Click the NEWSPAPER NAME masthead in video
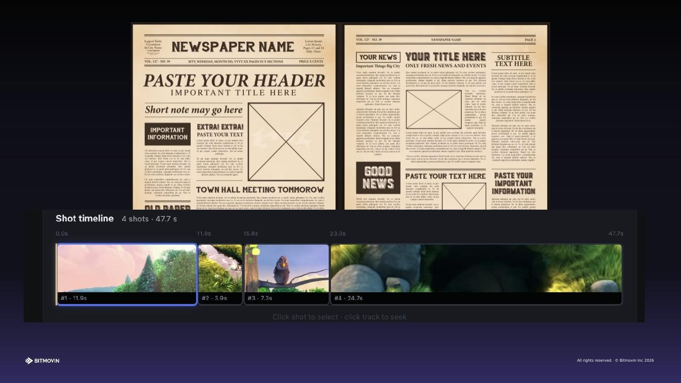The height and width of the screenshot is (383, 681). pyautogui.click(x=233, y=47)
